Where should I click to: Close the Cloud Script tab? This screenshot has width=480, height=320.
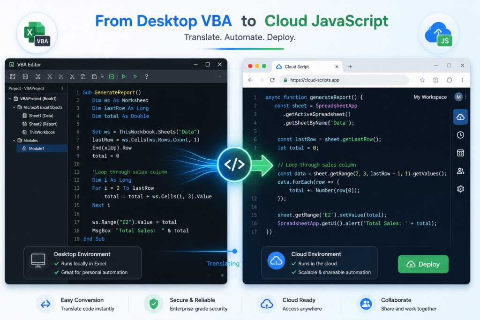(337, 67)
